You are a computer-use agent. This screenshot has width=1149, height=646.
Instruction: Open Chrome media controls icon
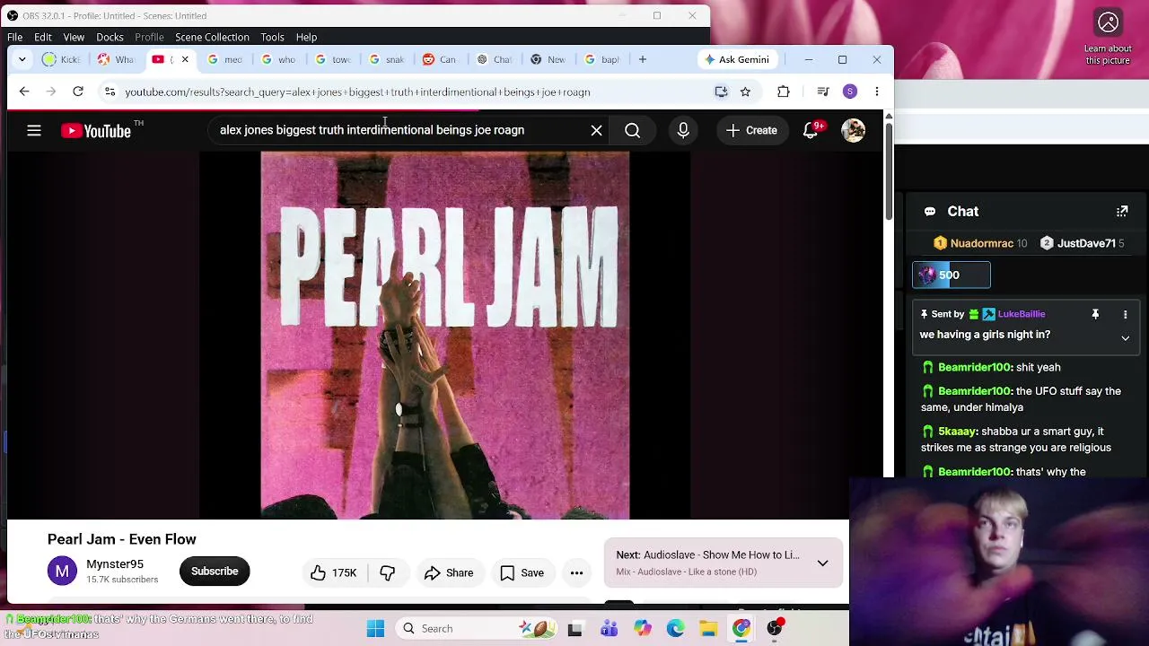coord(822,92)
